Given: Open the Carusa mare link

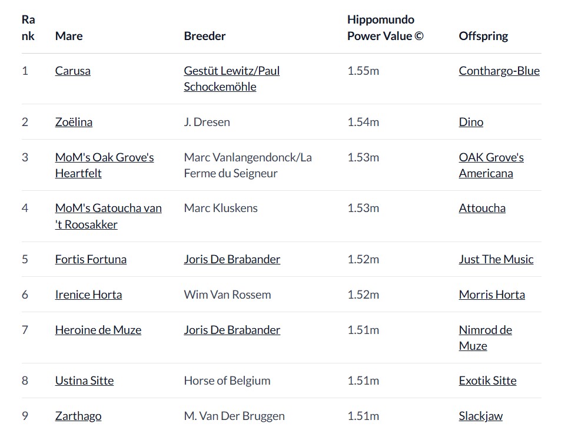Looking at the screenshot, I should [72, 71].
